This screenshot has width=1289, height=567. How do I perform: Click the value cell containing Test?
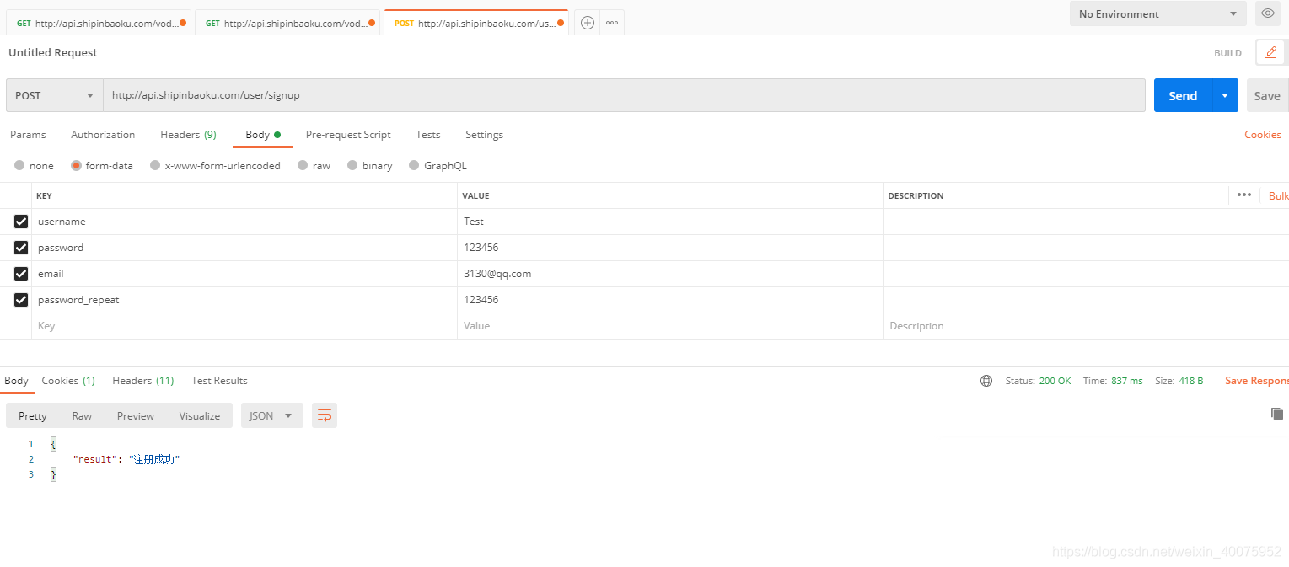[x=670, y=222]
